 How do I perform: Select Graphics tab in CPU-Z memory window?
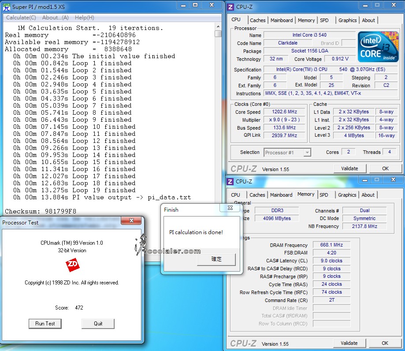(347, 195)
